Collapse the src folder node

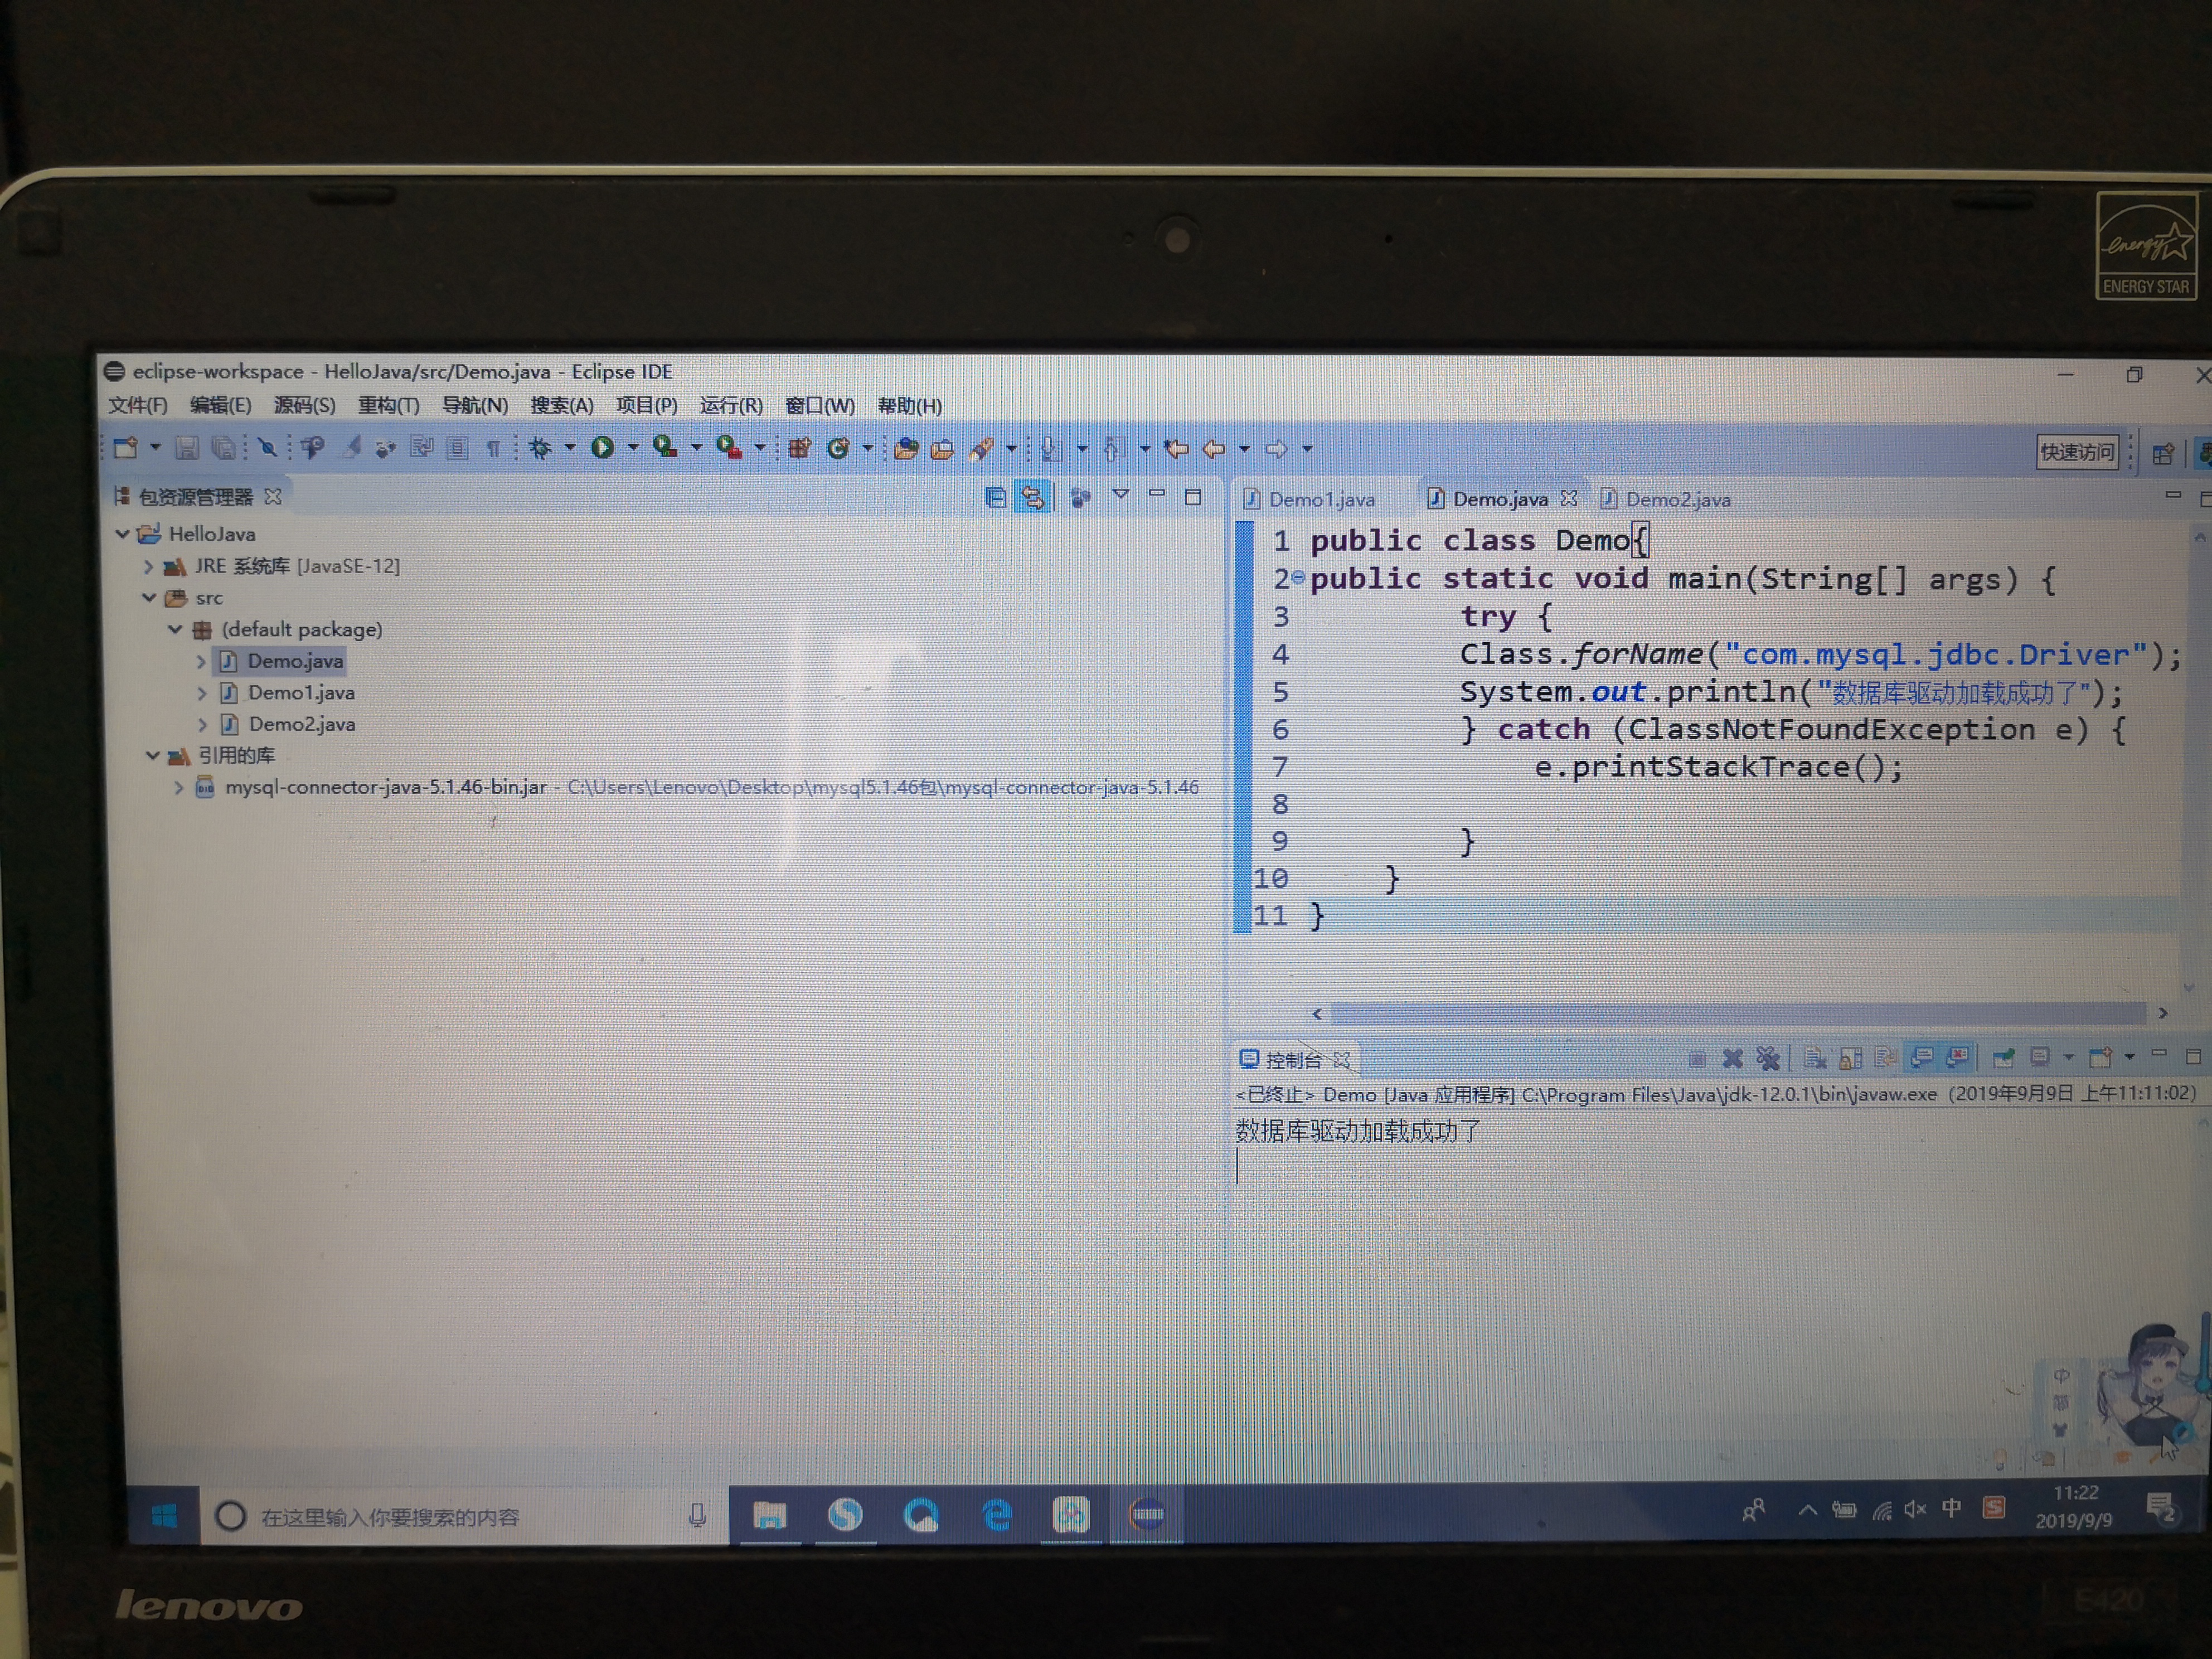point(149,598)
